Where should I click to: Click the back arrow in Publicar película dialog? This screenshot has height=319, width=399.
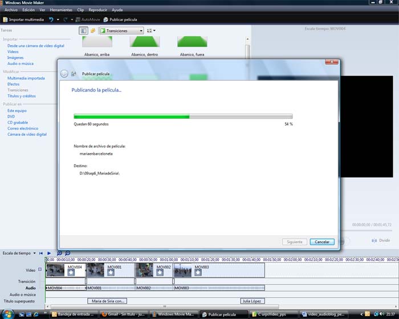point(64,74)
